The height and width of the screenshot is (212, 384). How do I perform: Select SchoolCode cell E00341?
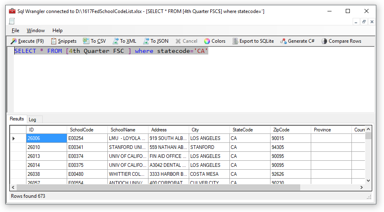click(87, 147)
